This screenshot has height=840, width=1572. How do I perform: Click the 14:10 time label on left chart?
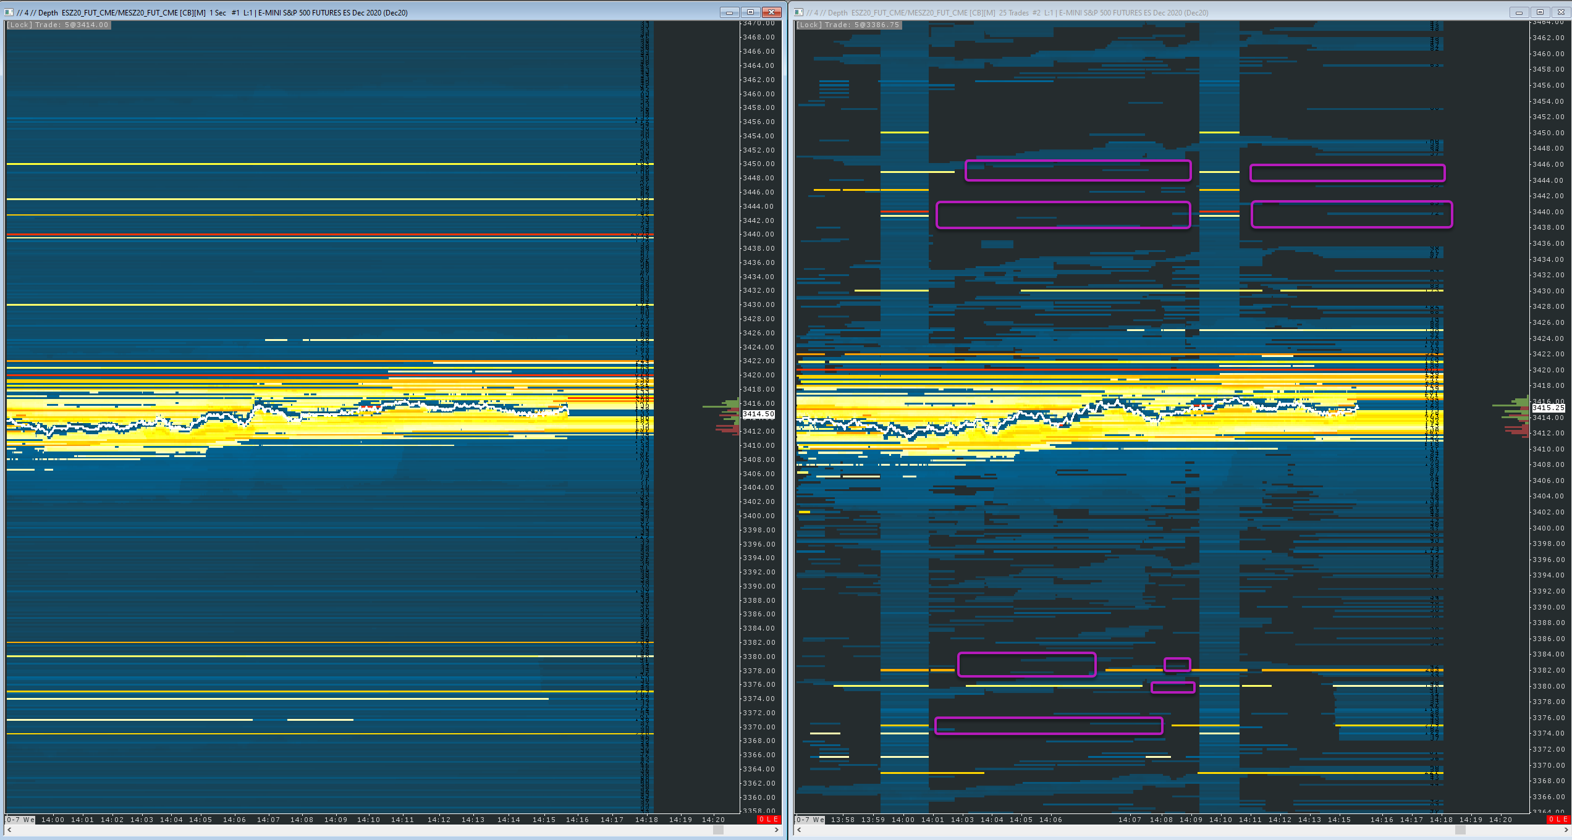pyautogui.click(x=368, y=820)
